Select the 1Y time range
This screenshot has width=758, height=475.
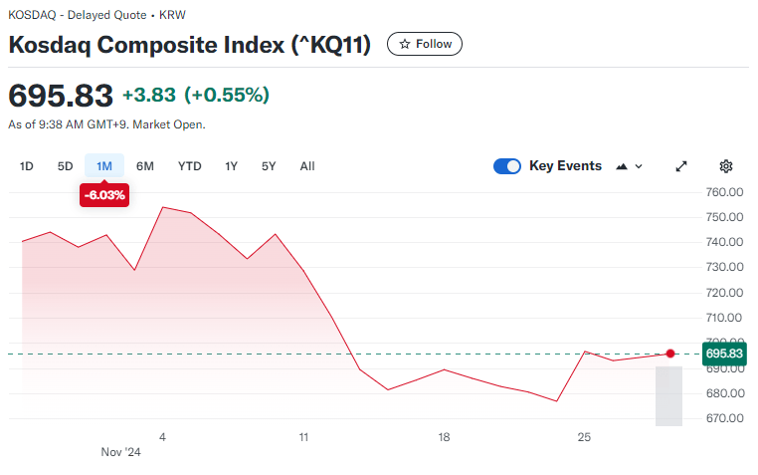232,166
